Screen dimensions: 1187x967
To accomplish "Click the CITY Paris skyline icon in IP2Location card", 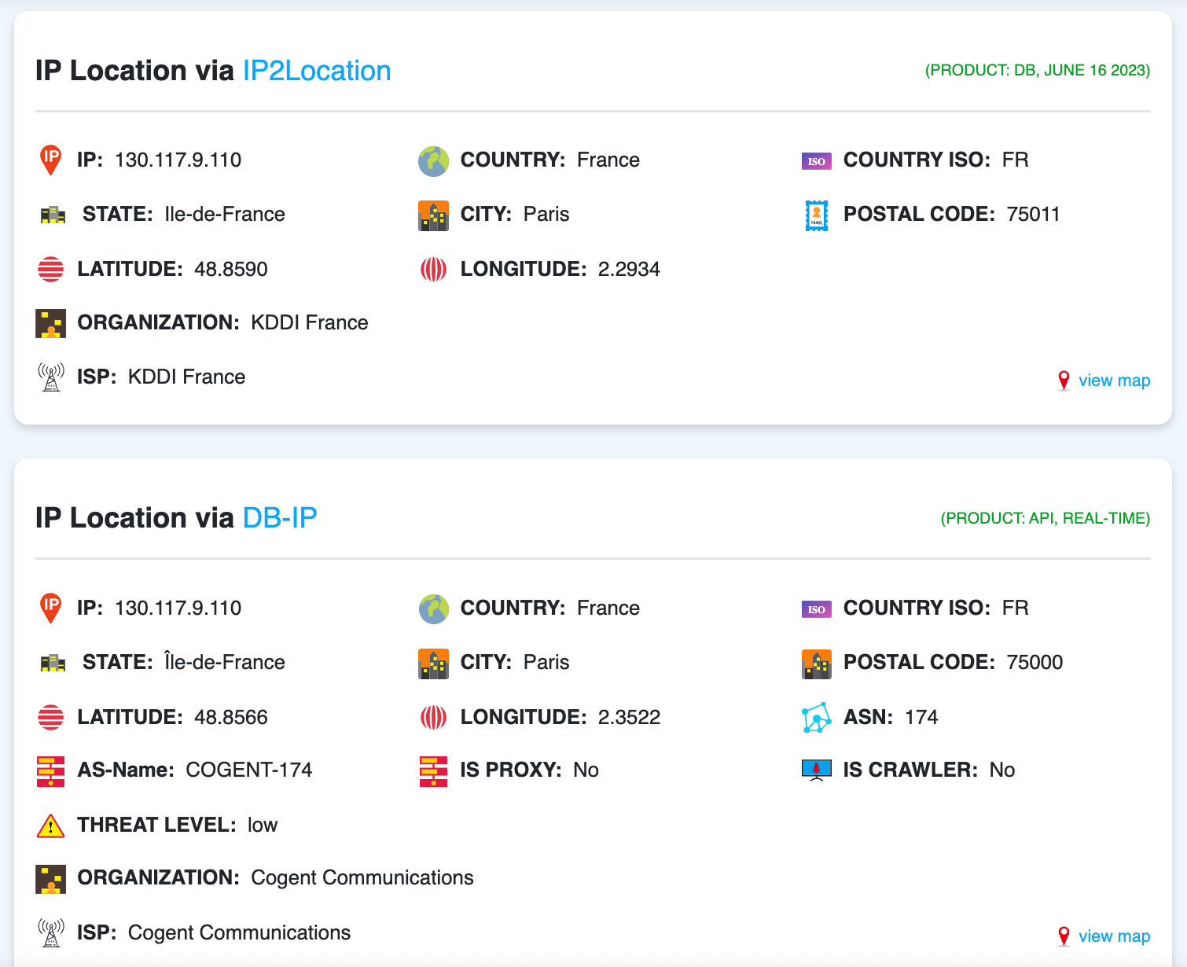I will (433, 215).
